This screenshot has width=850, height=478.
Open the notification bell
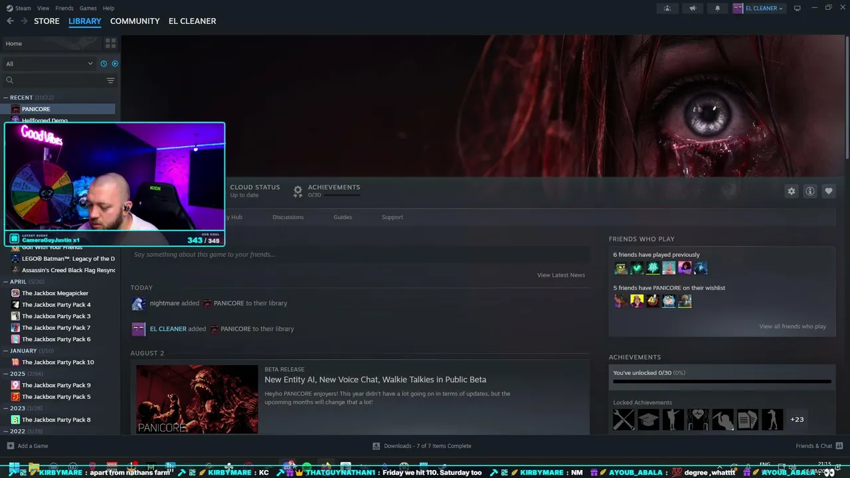(x=717, y=8)
